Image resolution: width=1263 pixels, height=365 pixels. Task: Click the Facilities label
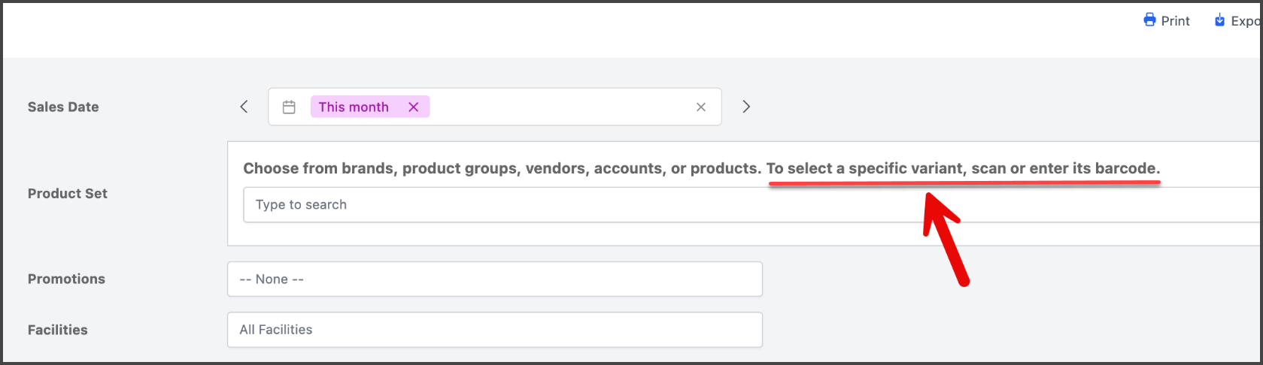point(58,330)
